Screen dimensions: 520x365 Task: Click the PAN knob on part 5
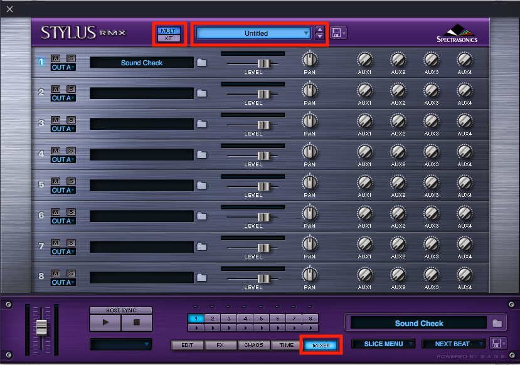pyautogui.click(x=310, y=182)
